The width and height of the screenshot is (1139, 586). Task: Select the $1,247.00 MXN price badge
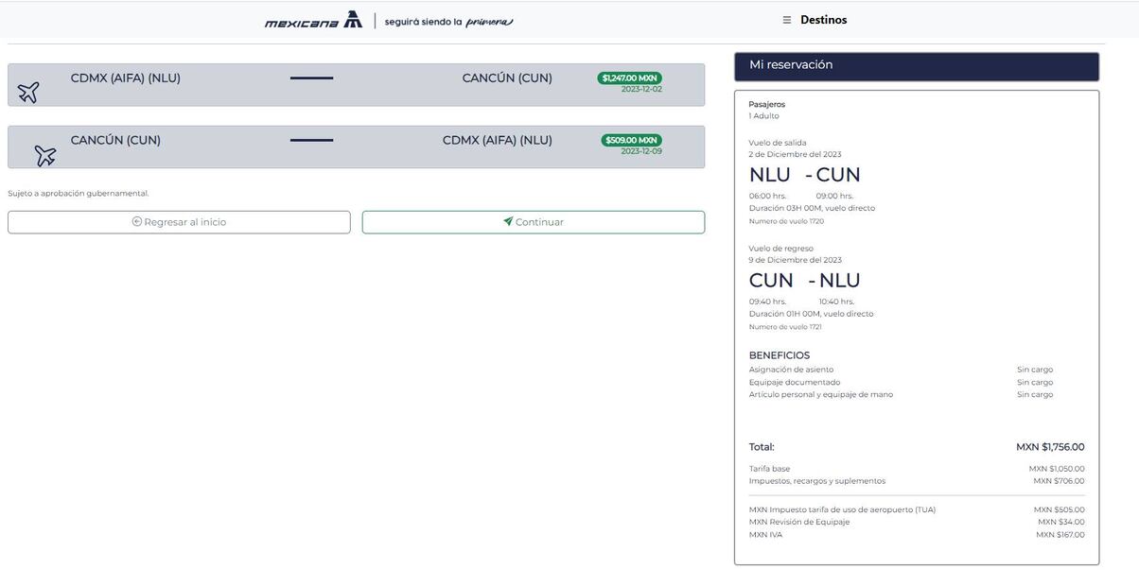click(629, 78)
